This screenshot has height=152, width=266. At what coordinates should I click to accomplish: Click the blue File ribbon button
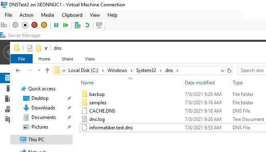click(x=22, y=59)
